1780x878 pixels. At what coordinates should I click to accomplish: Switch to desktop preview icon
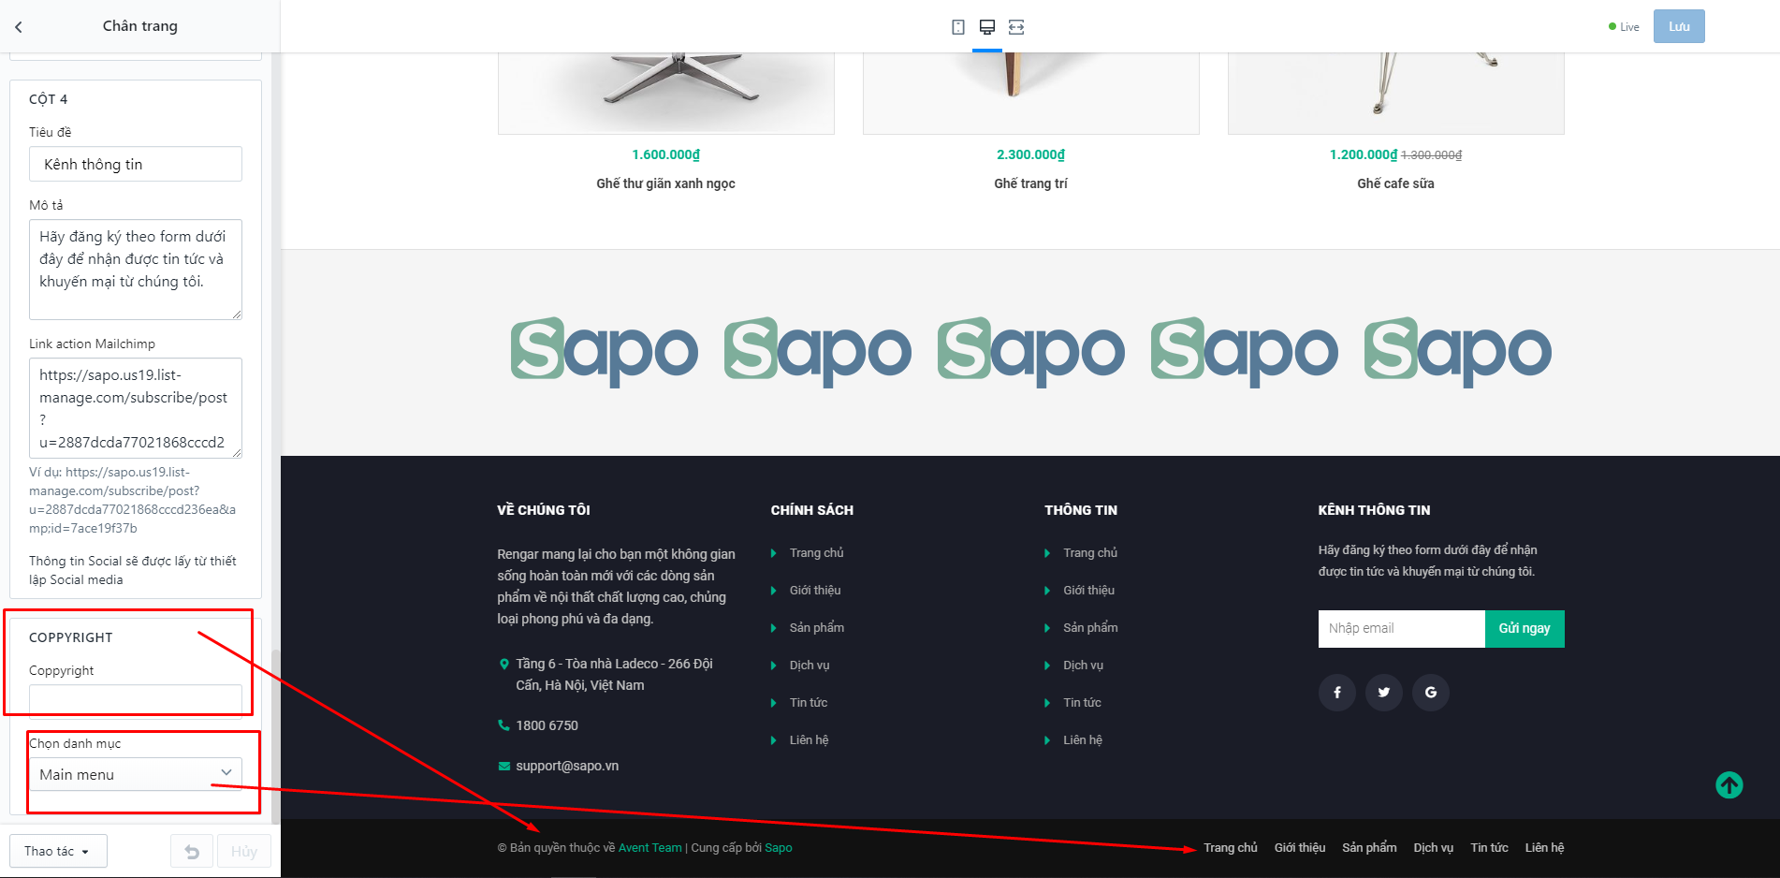(987, 27)
